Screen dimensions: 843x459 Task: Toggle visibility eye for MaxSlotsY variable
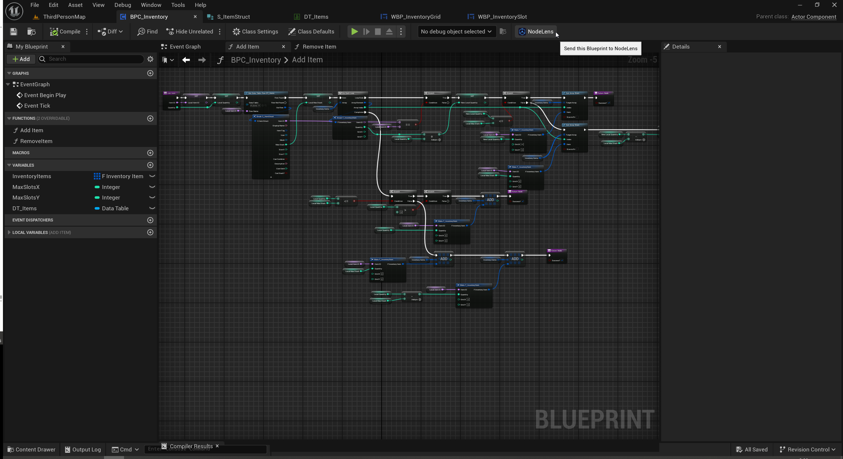pos(152,198)
